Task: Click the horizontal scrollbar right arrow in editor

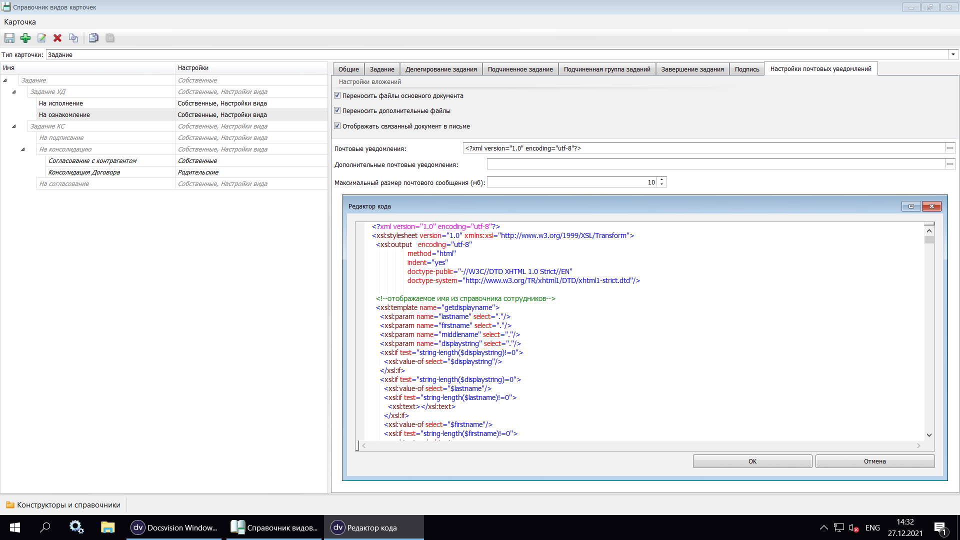Action: pos(918,445)
